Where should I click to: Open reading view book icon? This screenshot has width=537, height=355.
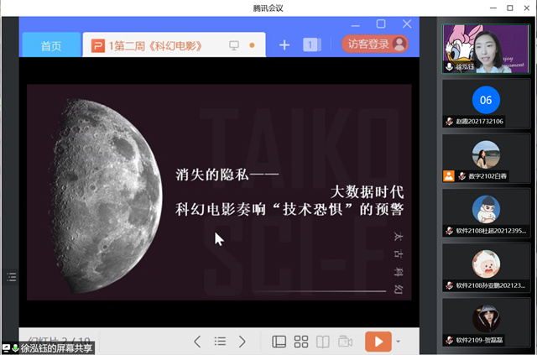(322, 342)
